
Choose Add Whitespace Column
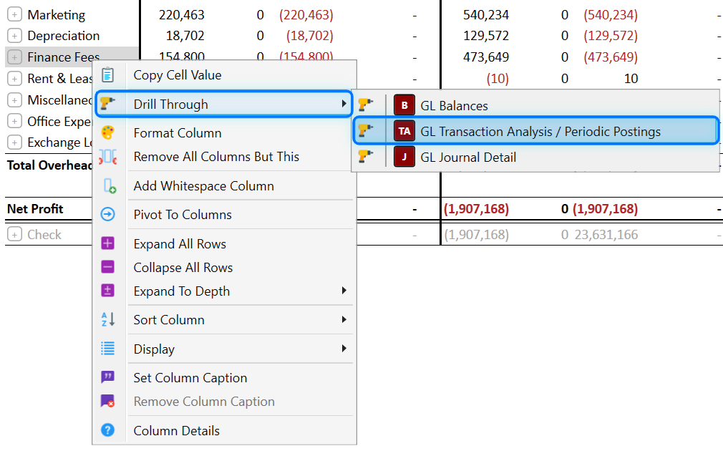pyautogui.click(x=224, y=186)
